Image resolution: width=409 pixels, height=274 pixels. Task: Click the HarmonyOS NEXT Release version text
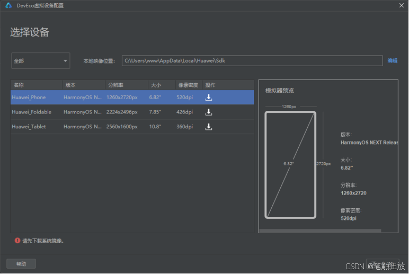tap(369, 143)
